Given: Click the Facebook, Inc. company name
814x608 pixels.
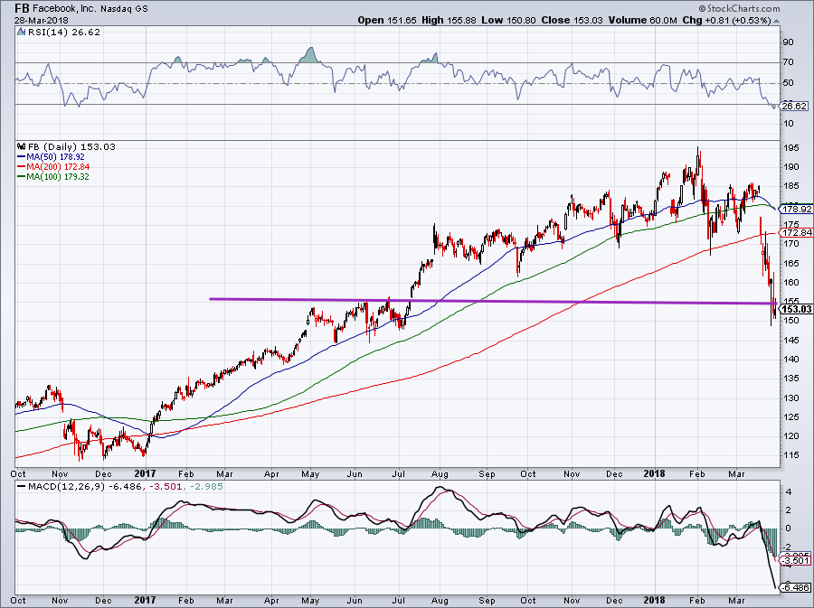Looking at the screenshot, I should point(64,8).
